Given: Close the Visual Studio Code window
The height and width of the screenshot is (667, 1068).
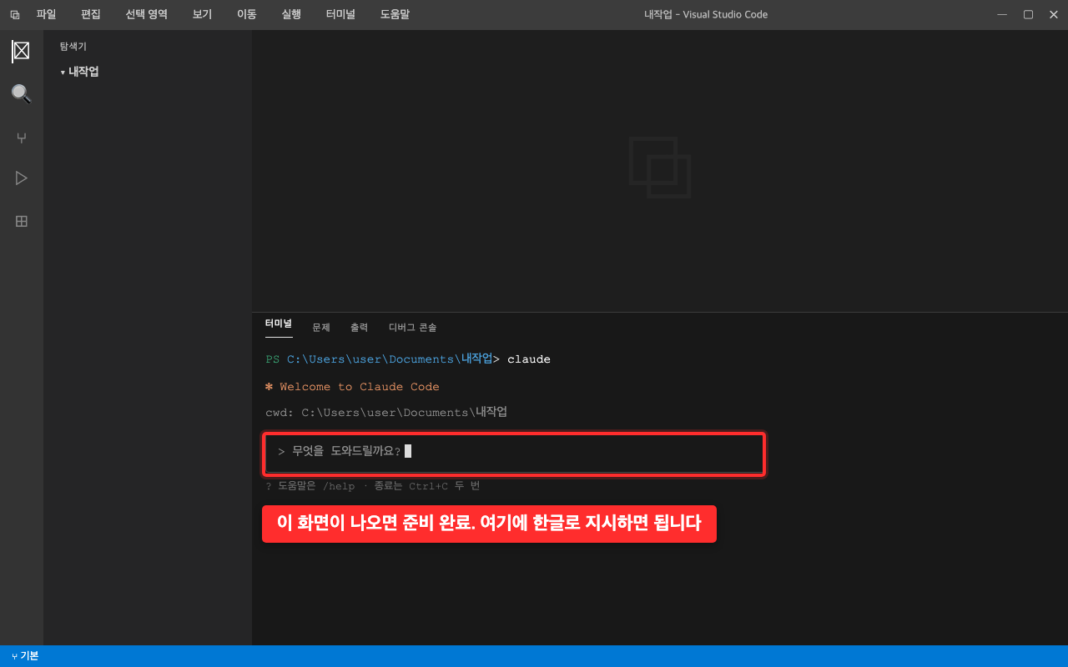Looking at the screenshot, I should coord(1053,14).
